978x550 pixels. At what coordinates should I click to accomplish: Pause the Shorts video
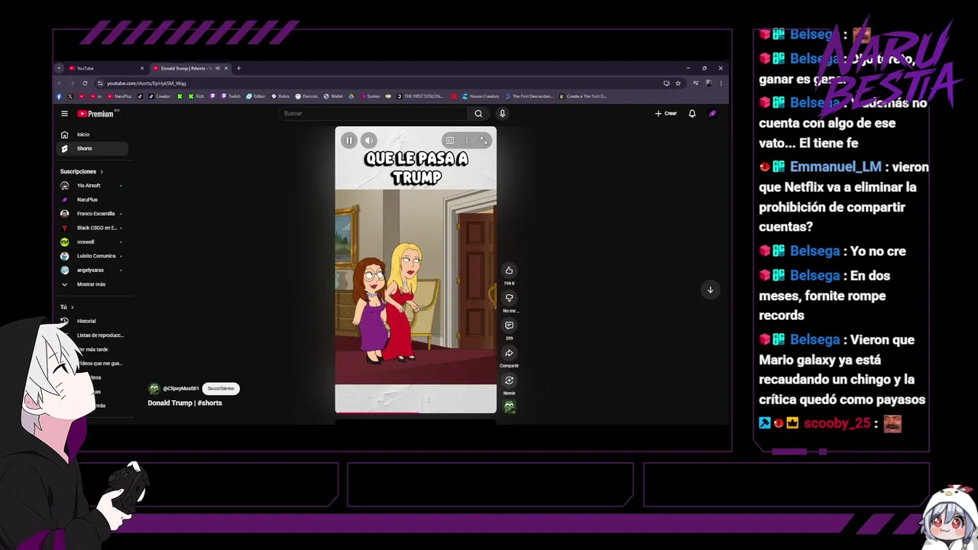click(x=349, y=140)
